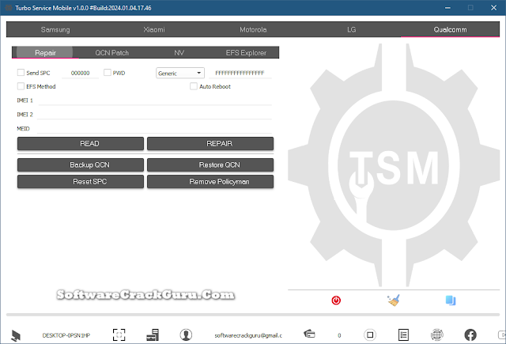This screenshot has height=344, width=506.
Task: Open the Repair sub-tab
Action: tap(45, 53)
